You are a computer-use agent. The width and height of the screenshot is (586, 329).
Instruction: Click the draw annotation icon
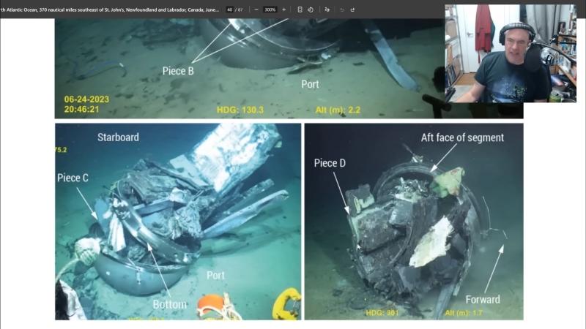coord(327,10)
